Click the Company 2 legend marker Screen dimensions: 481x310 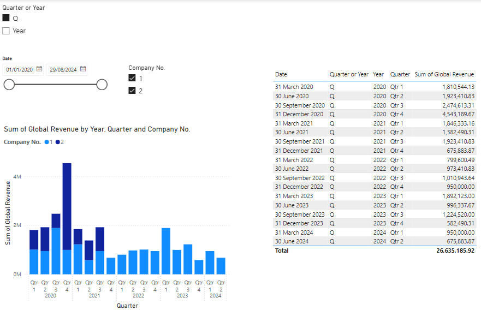[x=58, y=142]
